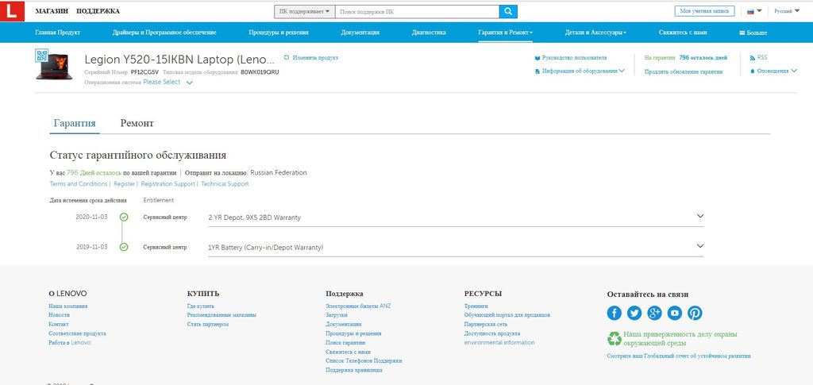Click the Pinterest social icon
Image resolution: width=813 pixels, height=385 pixels.
pos(695,313)
